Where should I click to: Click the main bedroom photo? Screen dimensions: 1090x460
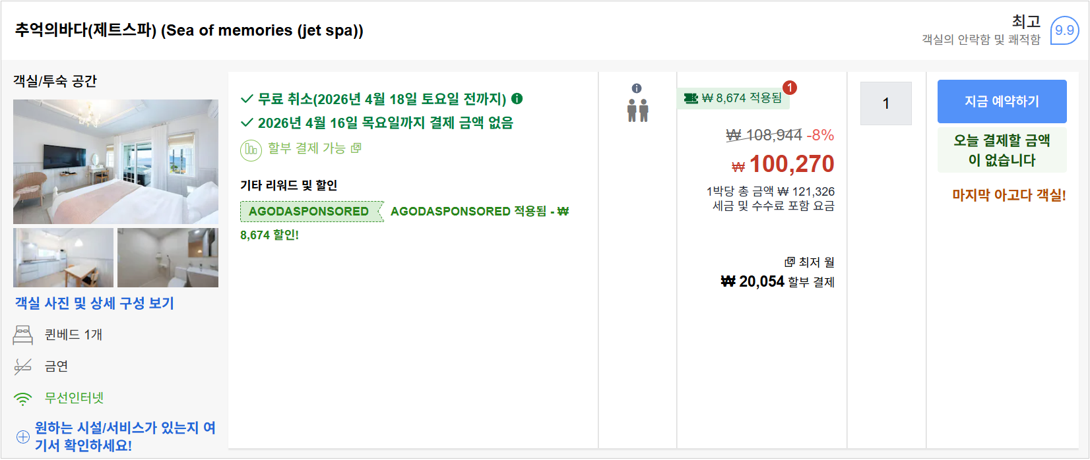[115, 161]
